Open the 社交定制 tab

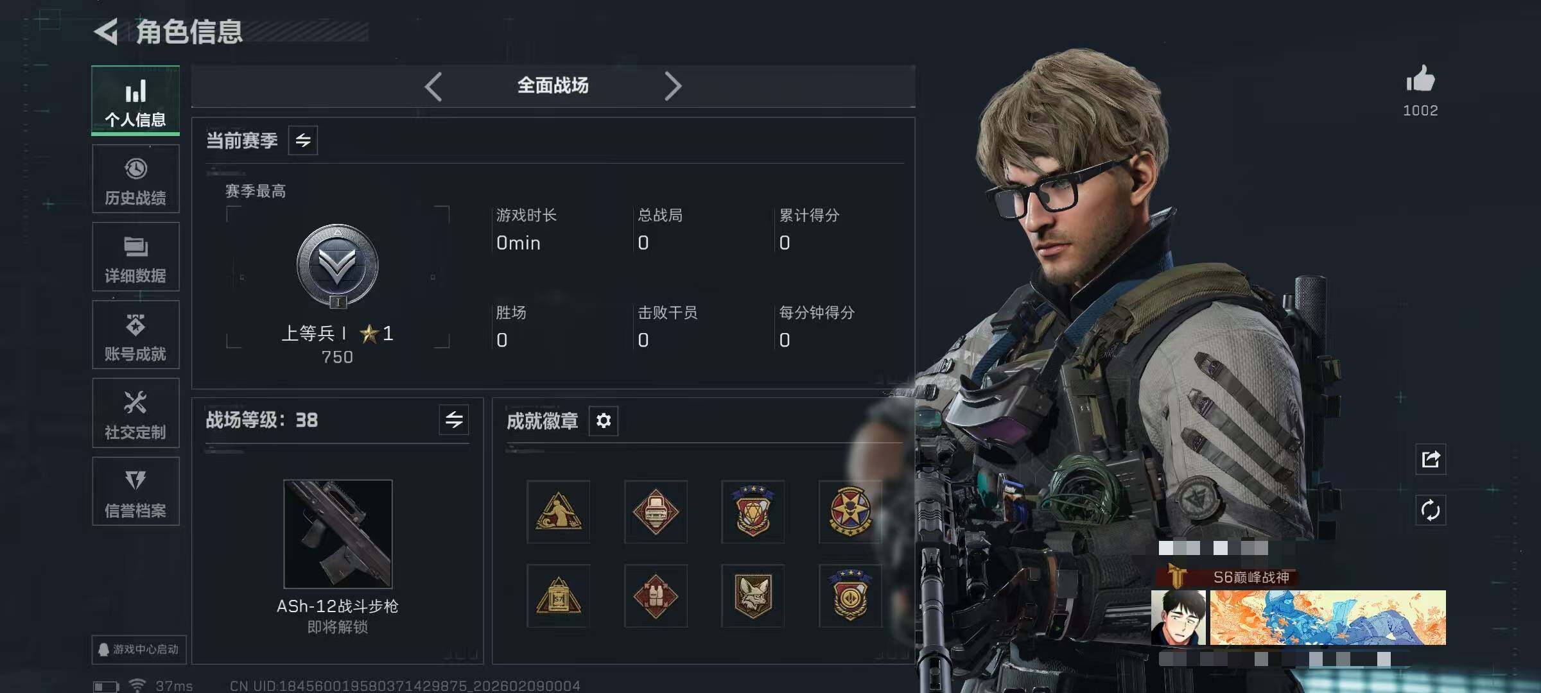coord(135,413)
